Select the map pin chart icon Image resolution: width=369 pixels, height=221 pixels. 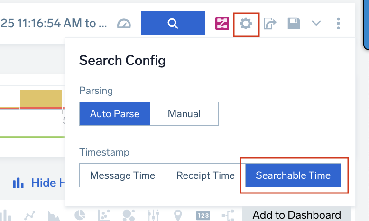[178, 215]
